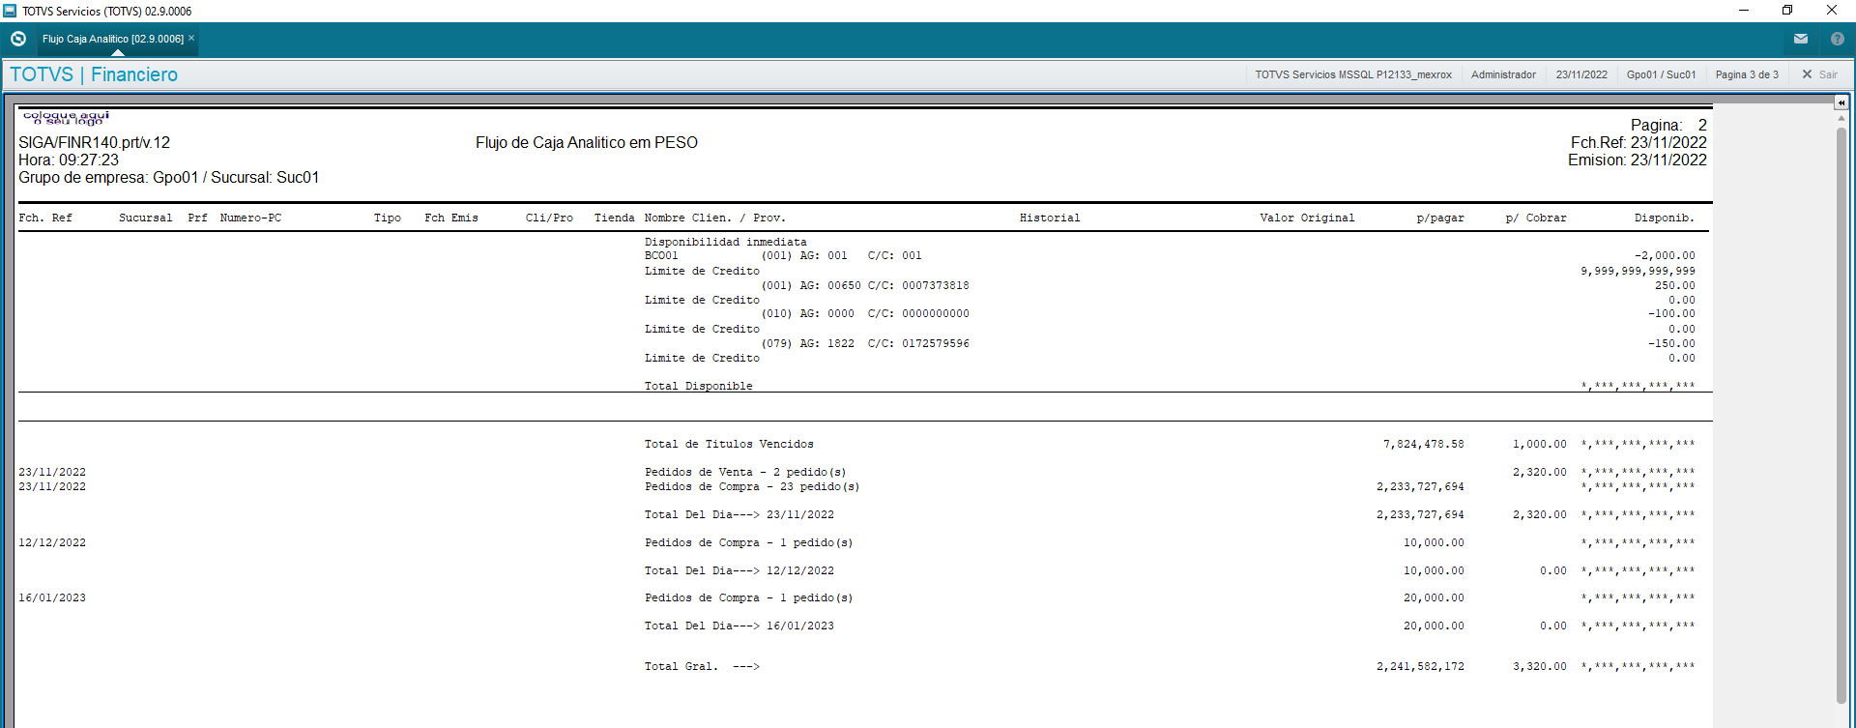
Task: Click the 'Valor Original' column header
Action: (1307, 218)
